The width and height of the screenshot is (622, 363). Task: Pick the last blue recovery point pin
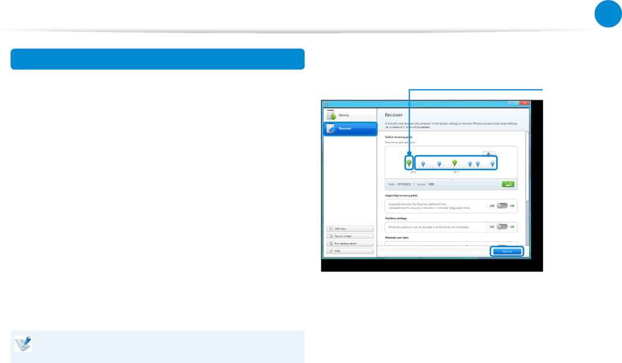click(x=493, y=164)
